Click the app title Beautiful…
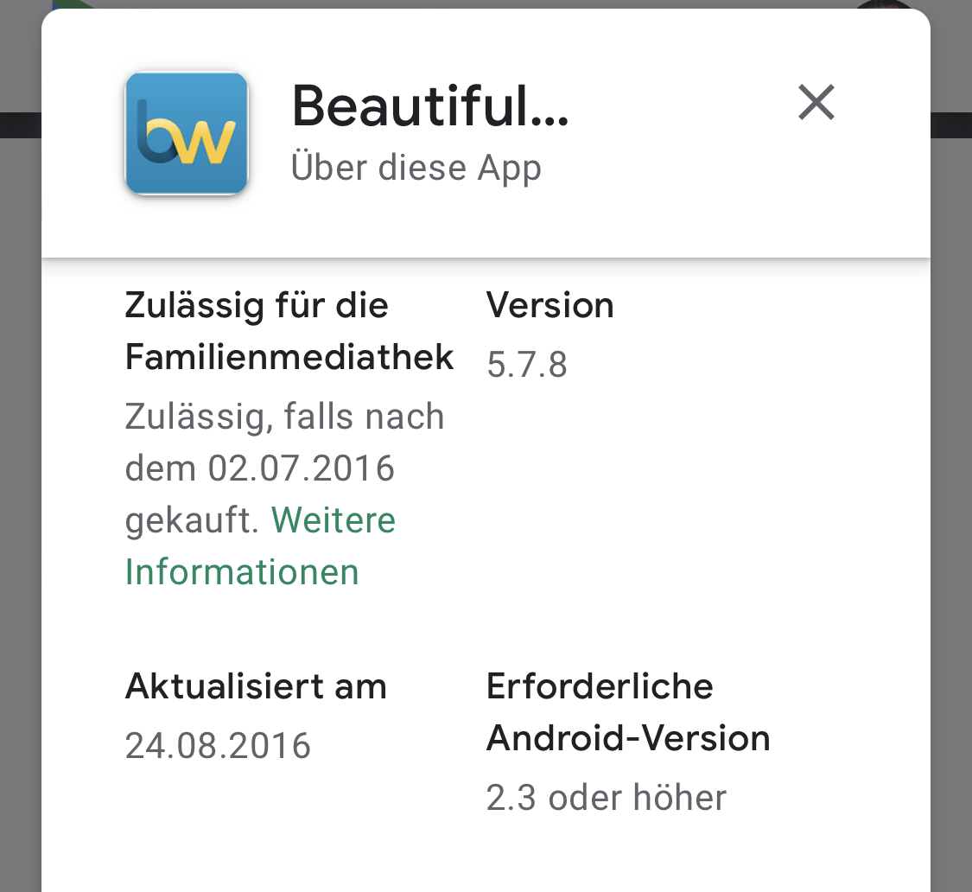 [430, 107]
